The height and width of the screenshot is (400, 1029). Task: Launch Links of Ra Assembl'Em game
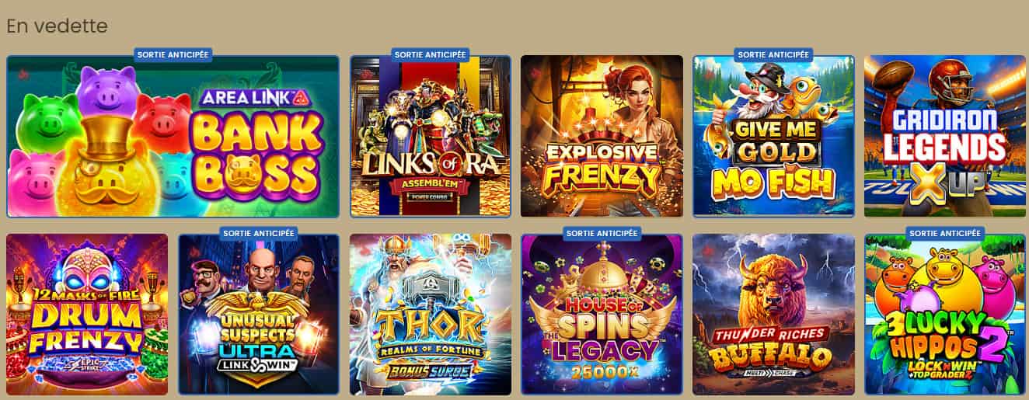pyautogui.click(x=430, y=136)
